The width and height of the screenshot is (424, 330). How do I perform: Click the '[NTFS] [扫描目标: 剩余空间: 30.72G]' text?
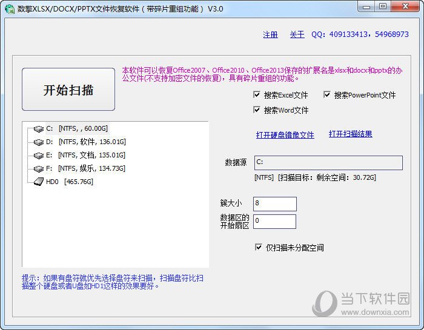click(x=315, y=177)
